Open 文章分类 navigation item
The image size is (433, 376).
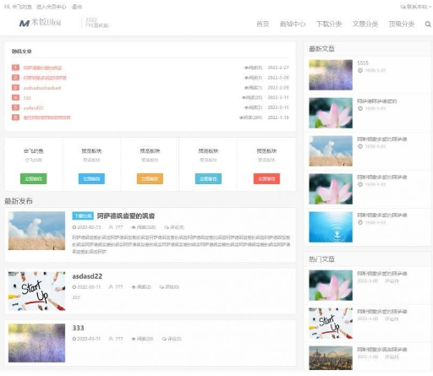[x=365, y=24]
